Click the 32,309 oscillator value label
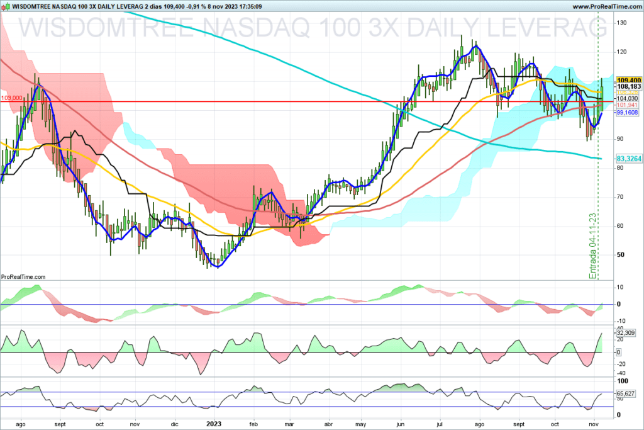644x430 pixels. 626,333
